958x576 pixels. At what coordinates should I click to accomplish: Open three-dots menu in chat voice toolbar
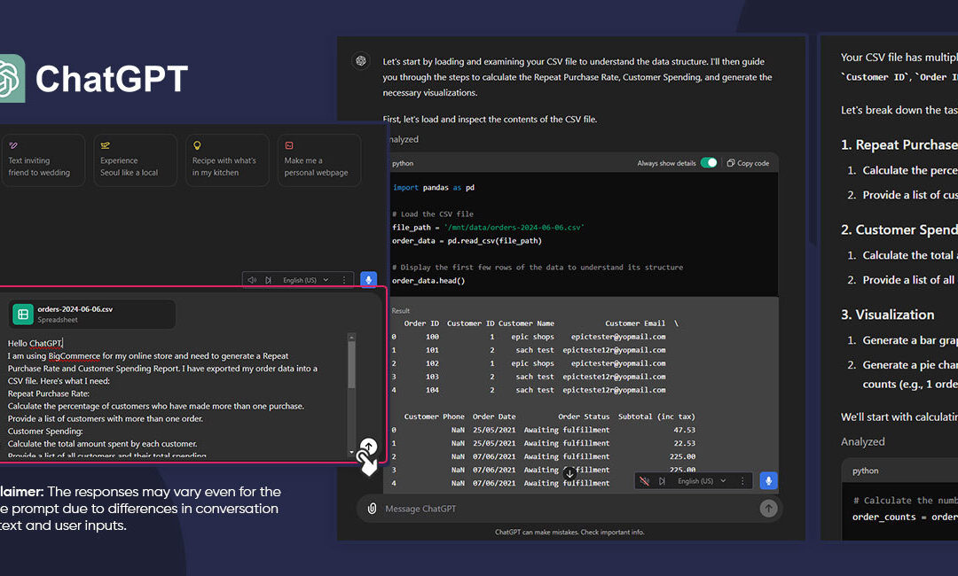[x=742, y=481]
